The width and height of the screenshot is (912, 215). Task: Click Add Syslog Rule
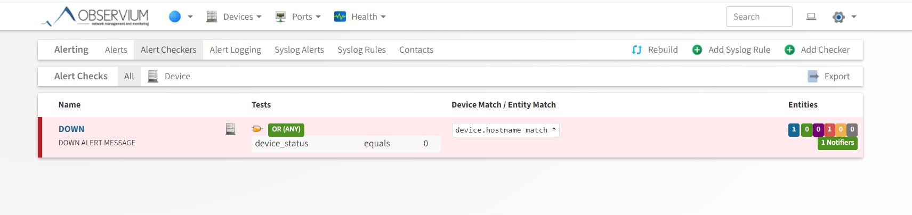[731, 49]
